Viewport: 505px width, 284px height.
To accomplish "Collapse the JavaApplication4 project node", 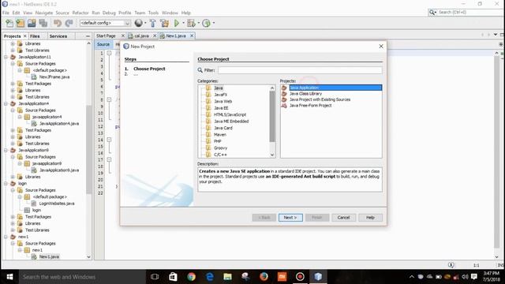I will click(x=6, y=103).
